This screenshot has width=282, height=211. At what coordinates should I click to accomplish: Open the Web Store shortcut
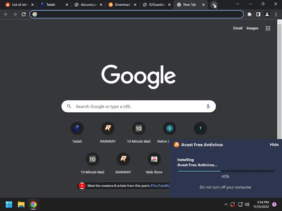click(x=154, y=163)
